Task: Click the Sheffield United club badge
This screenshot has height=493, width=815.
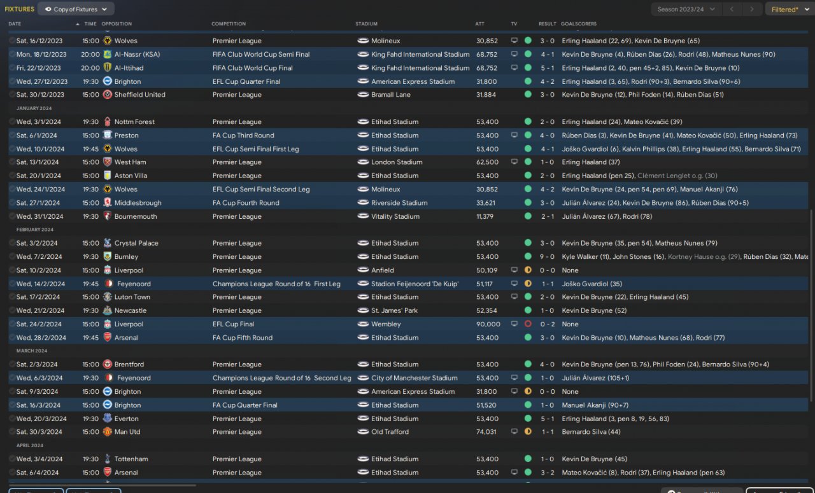Action: point(108,95)
